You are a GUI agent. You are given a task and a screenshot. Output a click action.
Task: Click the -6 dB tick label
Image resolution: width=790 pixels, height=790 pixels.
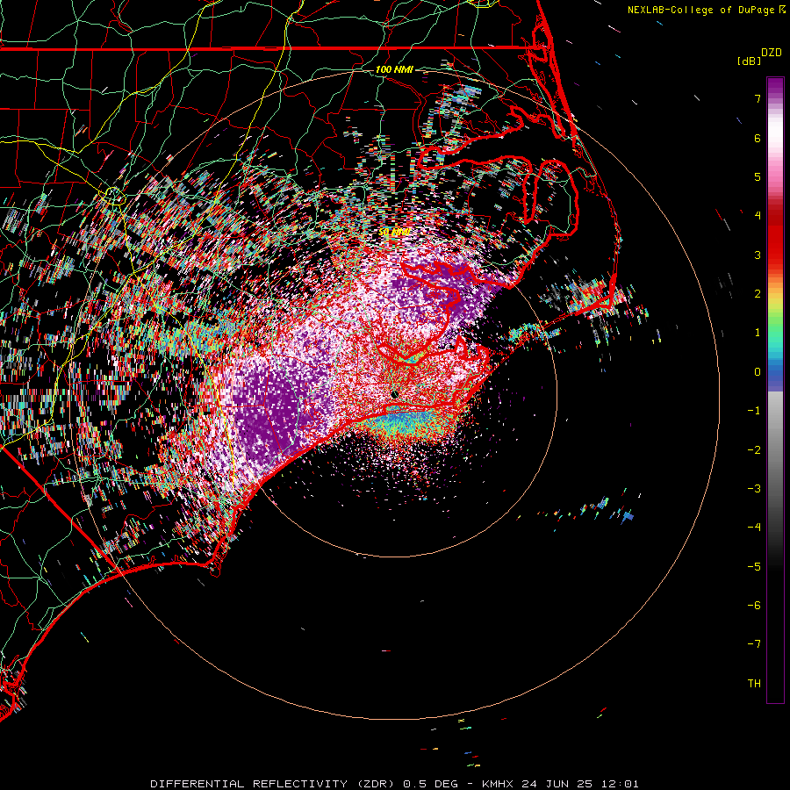click(754, 606)
